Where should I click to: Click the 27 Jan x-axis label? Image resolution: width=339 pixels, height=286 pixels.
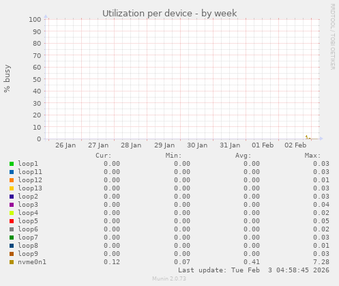[98, 145]
